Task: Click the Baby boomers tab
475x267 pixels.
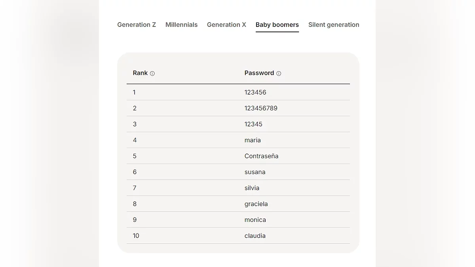Action: (277, 25)
